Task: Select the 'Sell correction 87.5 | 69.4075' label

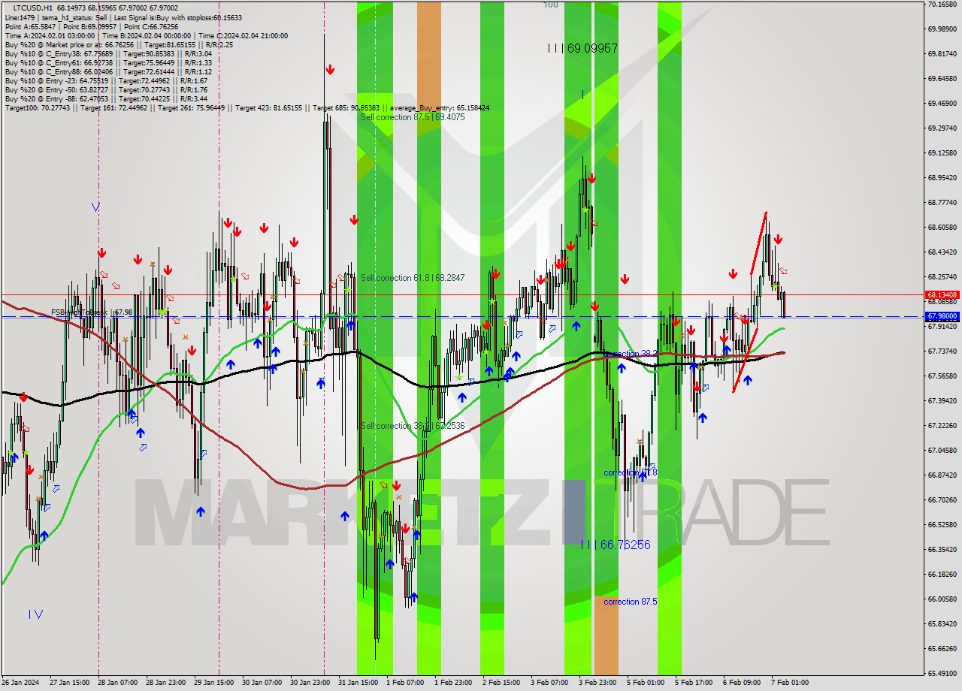Action: (413, 117)
